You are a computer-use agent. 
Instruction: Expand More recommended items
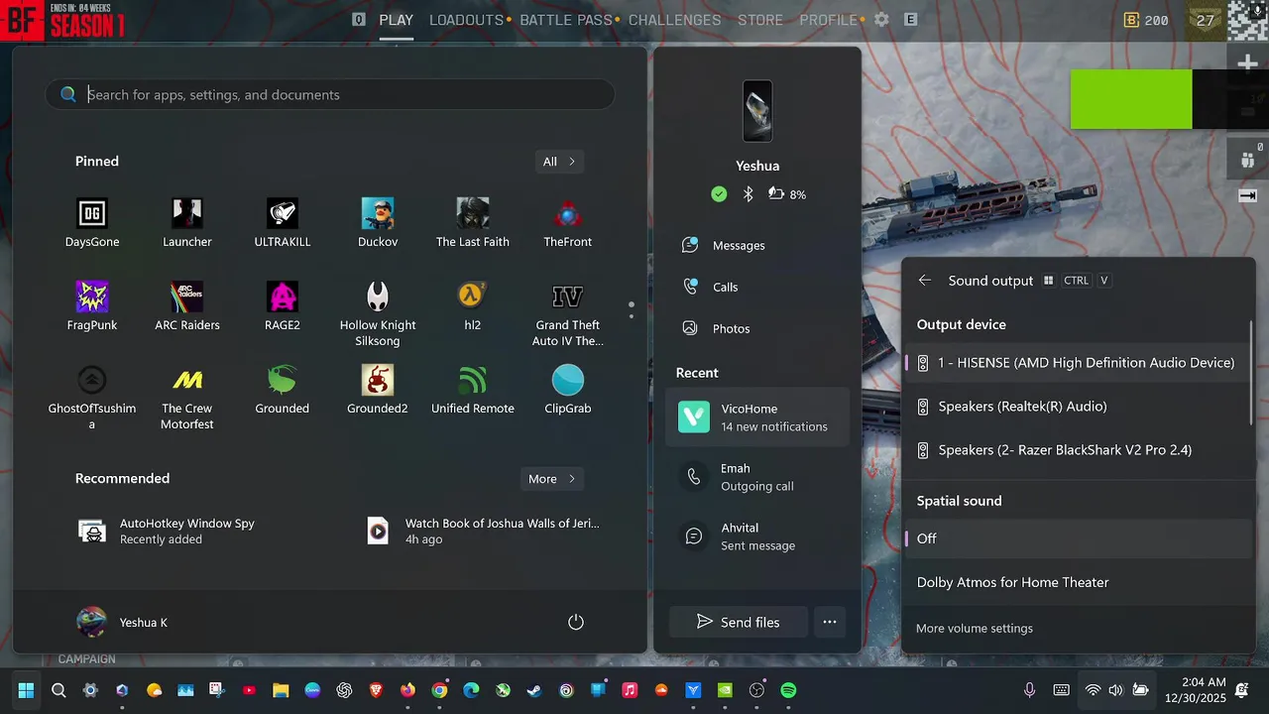tap(552, 479)
